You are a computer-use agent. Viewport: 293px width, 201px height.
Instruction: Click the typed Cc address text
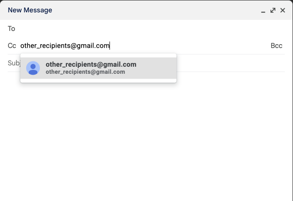coord(65,46)
